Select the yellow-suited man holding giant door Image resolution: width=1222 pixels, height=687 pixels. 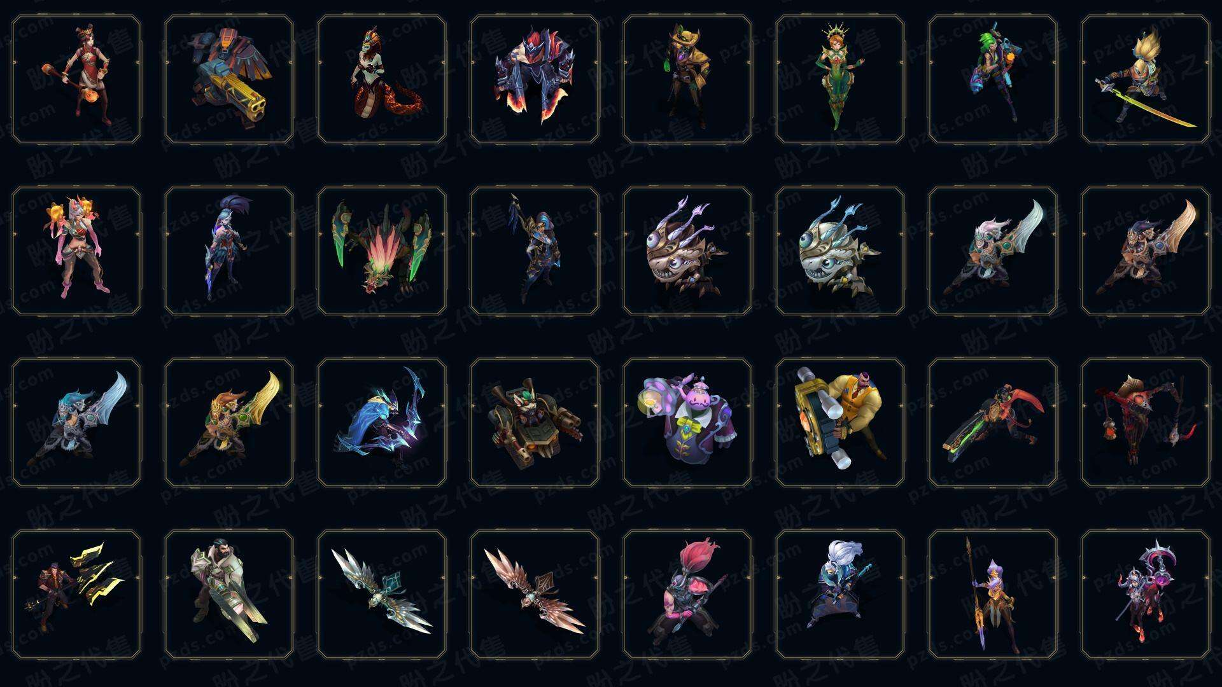tap(840, 422)
